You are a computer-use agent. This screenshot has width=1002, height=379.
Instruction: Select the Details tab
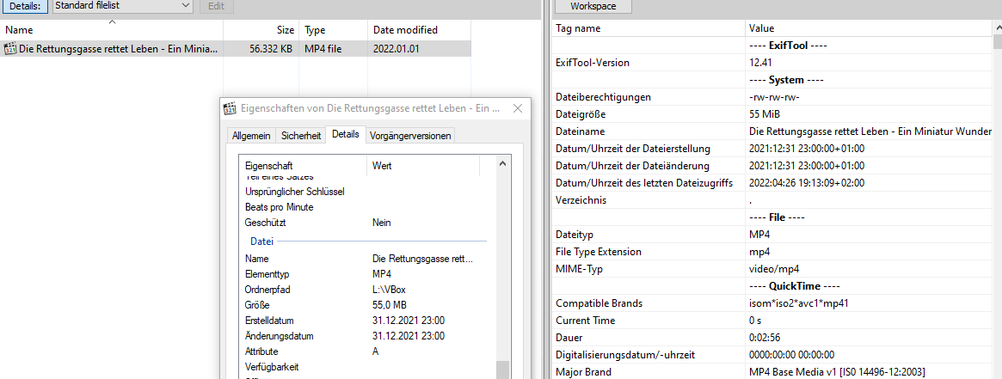pyautogui.click(x=346, y=135)
